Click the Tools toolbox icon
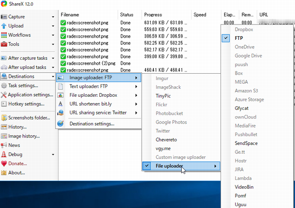 tap(4, 44)
